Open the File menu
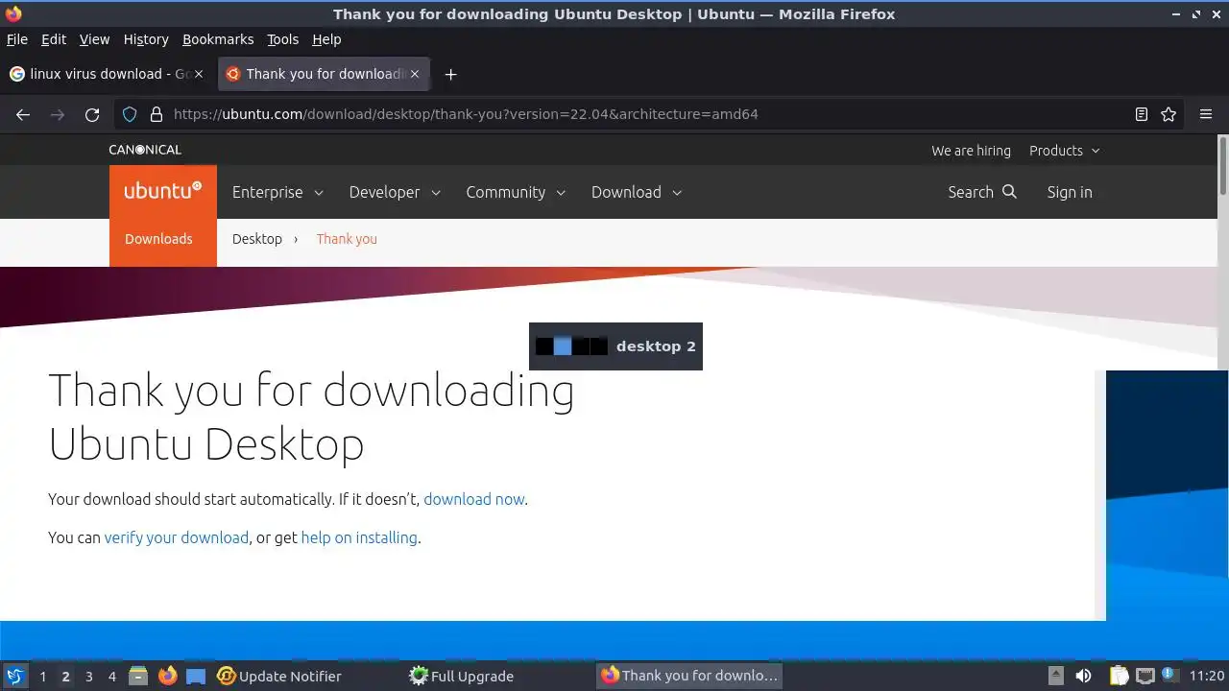Viewport: 1229px width, 691px height. pyautogui.click(x=17, y=39)
